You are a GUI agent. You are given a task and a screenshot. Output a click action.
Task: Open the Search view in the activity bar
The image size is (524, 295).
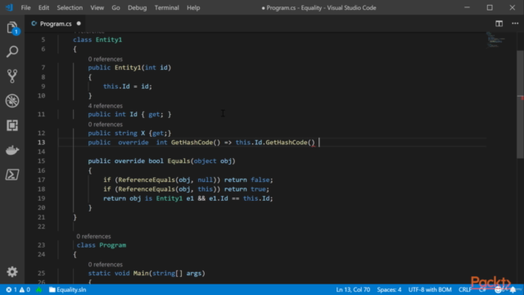pyautogui.click(x=12, y=52)
